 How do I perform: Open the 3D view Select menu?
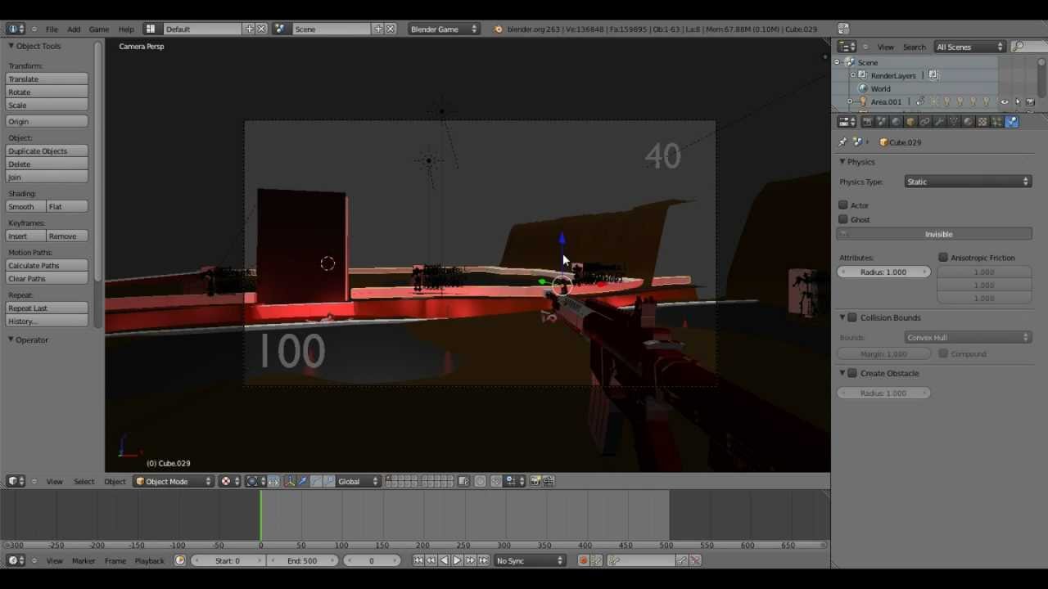point(84,481)
